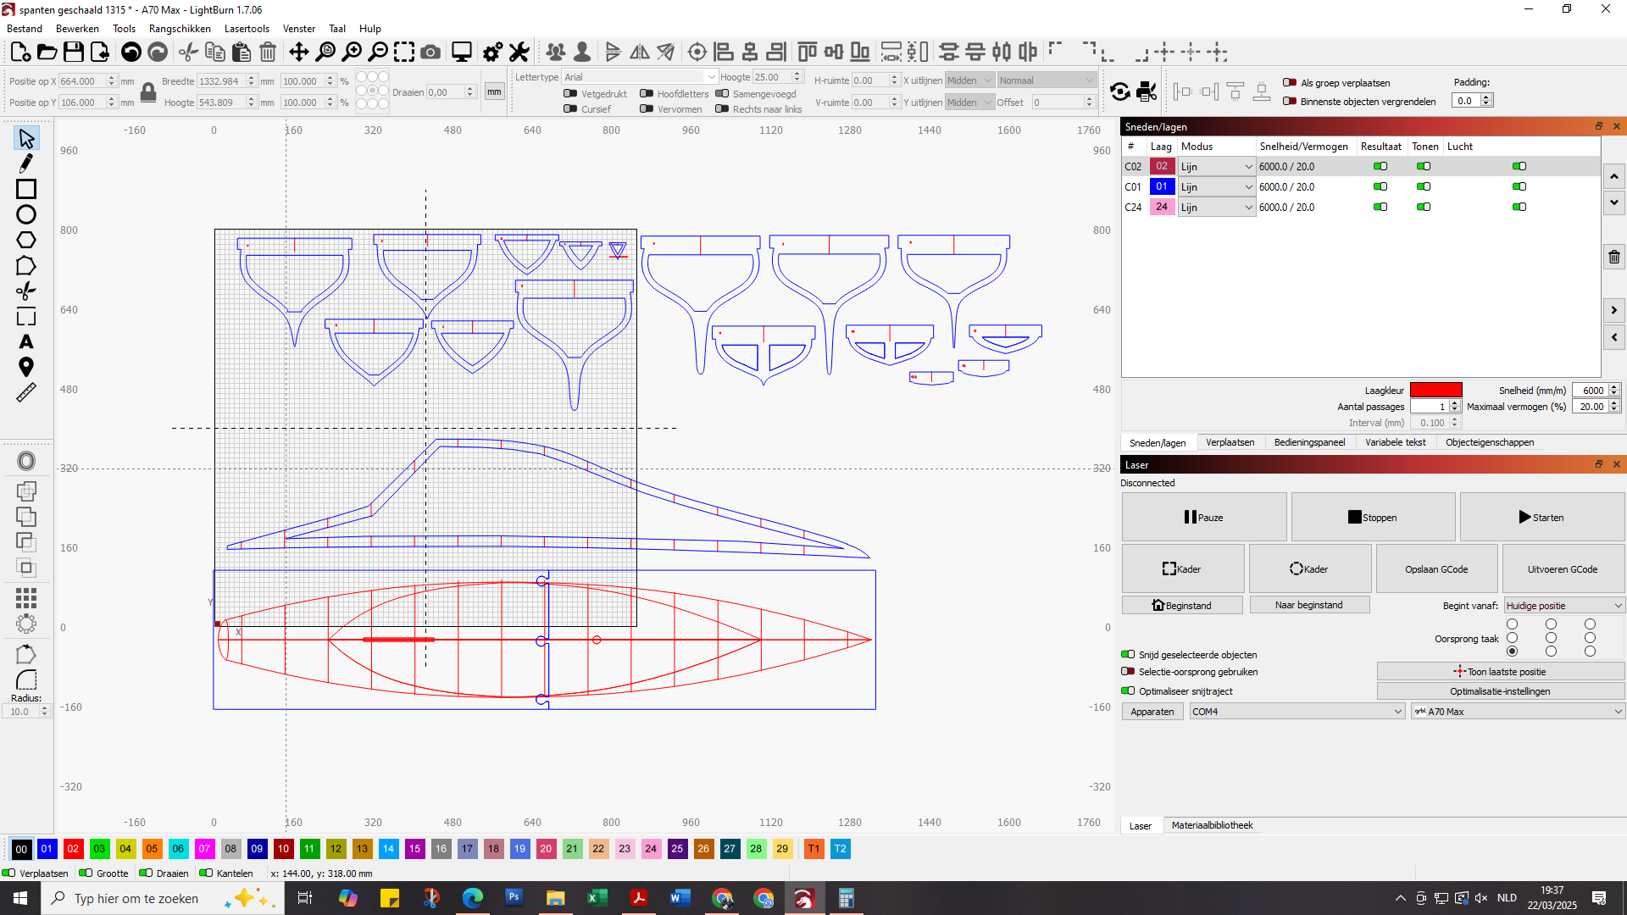
Task: Open device settings wrench icon
Action: tap(519, 52)
